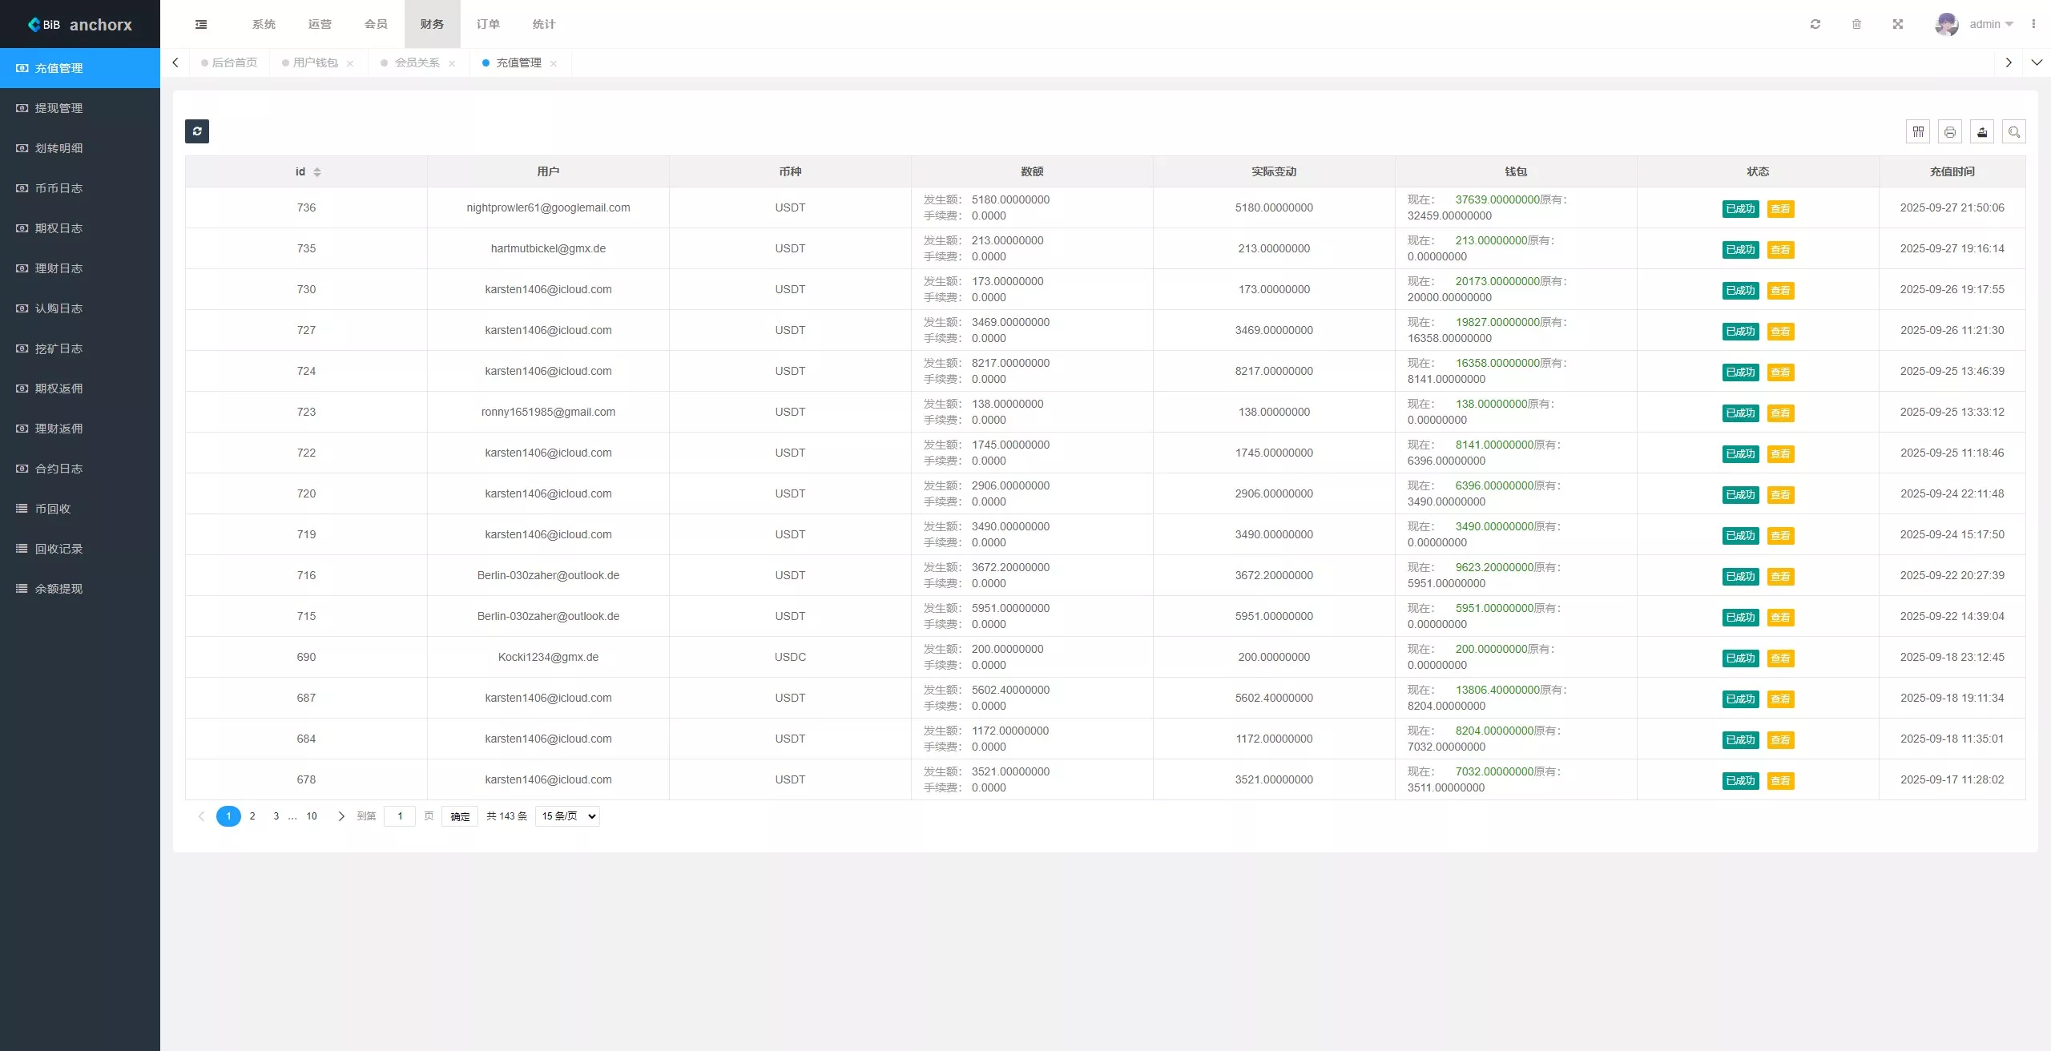Open 提现管理 in the sidebar
2051x1051 pixels.
point(58,108)
